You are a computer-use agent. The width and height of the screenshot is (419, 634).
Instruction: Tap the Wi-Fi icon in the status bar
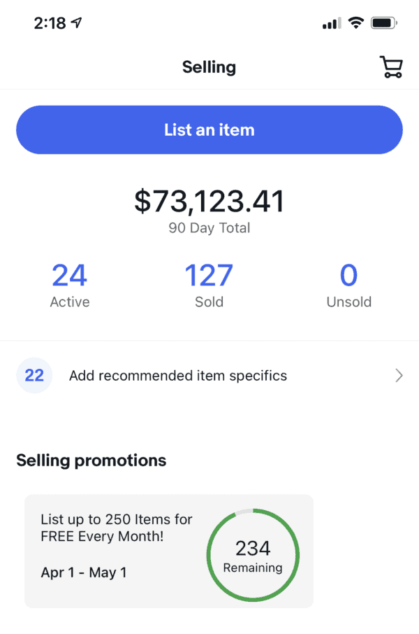355,22
